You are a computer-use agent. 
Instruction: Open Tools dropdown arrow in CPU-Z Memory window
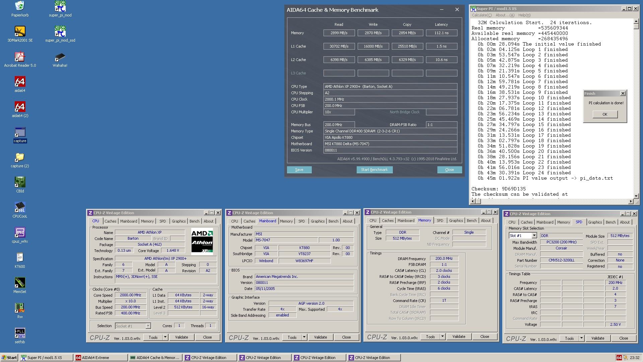(442, 337)
